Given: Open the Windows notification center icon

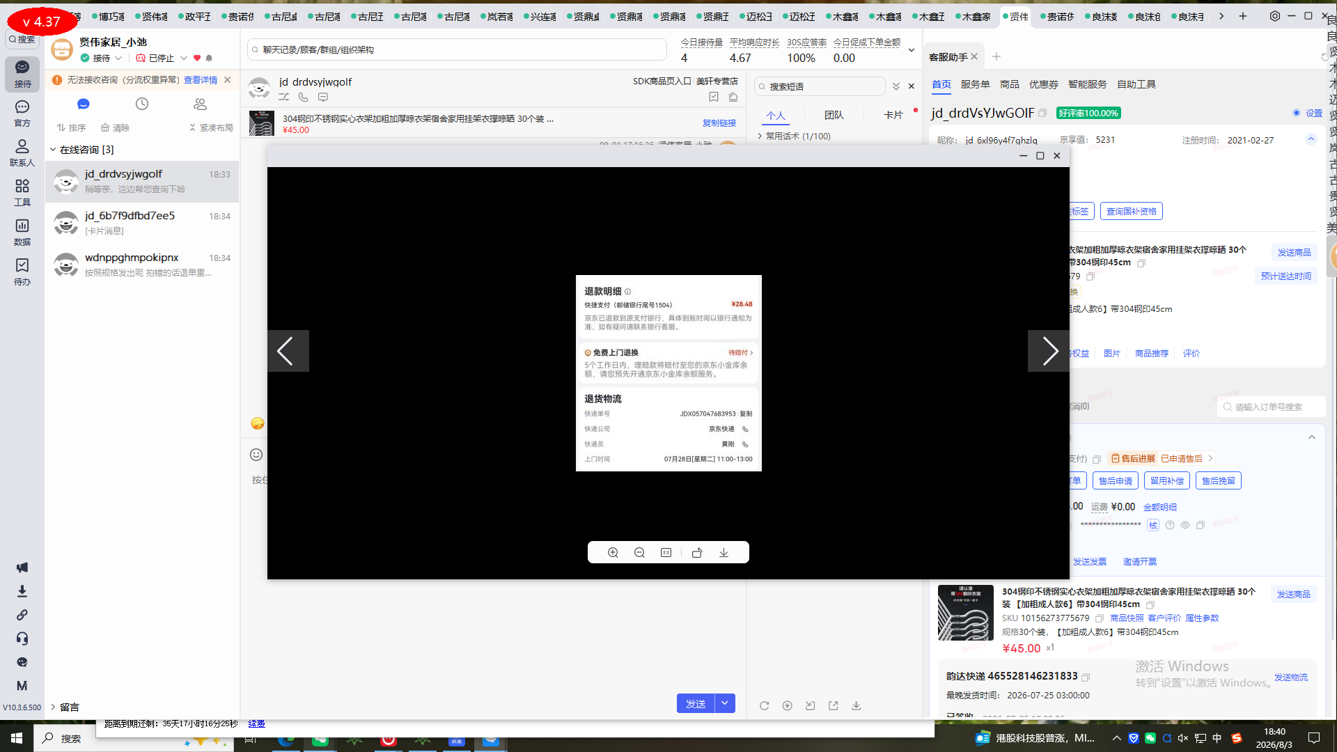Looking at the screenshot, I should click(x=1314, y=738).
